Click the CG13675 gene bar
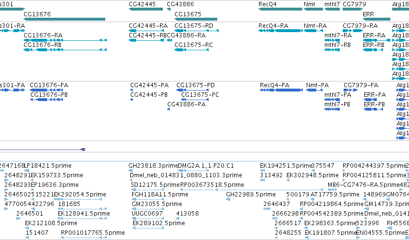 [x=196, y=19]
